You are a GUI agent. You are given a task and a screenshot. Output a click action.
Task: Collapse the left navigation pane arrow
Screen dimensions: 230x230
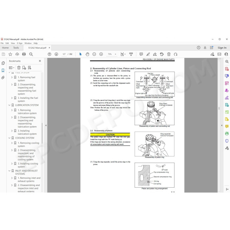click(46, 126)
